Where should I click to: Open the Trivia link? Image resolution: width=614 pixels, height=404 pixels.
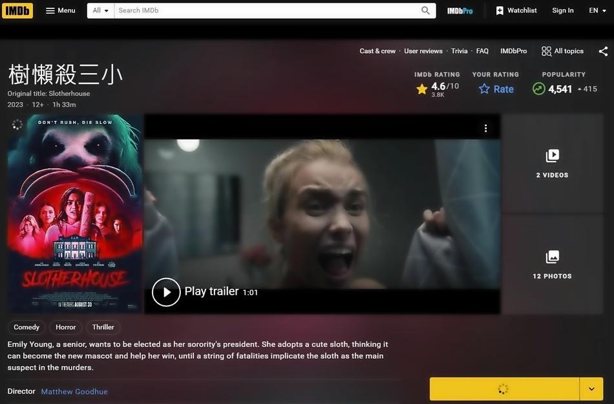click(x=460, y=51)
